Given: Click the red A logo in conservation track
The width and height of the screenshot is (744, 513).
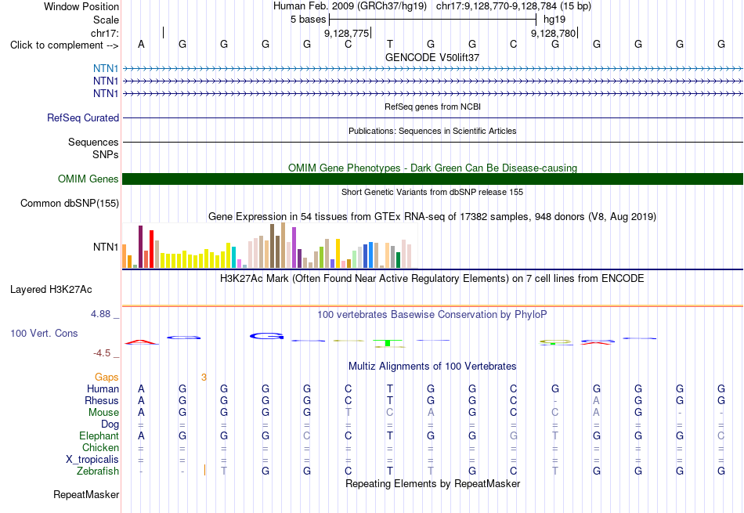Looking at the screenshot, I should [141, 341].
